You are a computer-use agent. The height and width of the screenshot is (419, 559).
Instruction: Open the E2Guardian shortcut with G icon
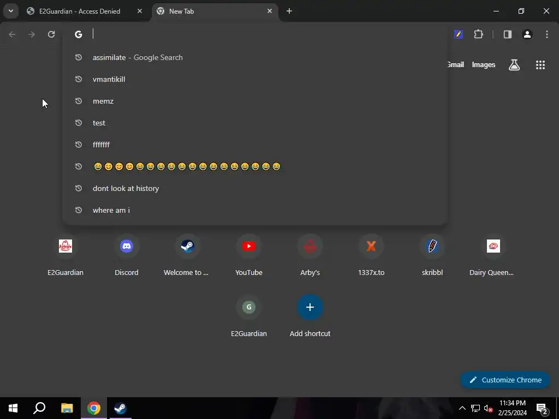coord(249,317)
